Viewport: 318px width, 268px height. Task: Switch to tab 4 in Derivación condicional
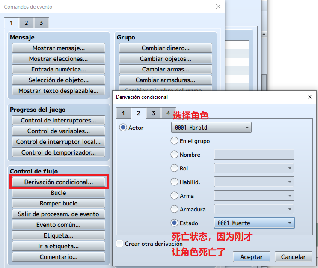[x=168, y=113]
